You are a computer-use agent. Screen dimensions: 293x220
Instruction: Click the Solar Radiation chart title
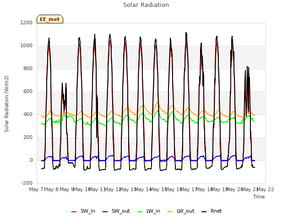[x=146, y=5]
